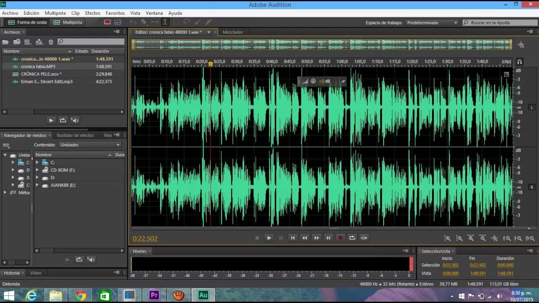Sort files by Duración column
This screenshot has width=539, height=303.
[x=100, y=51]
